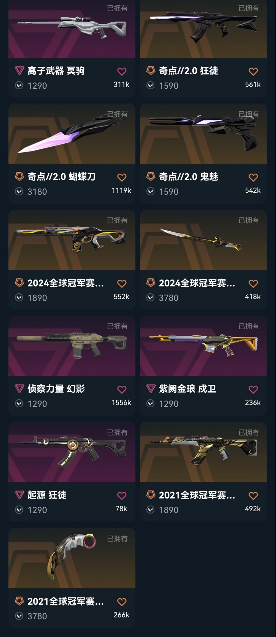Click the tier icon beside 侦察力量 幻影
This screenshot has height=637, width=276.
coord(19,389)
